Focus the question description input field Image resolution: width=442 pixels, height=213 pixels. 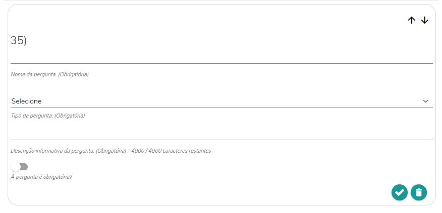(x=221, y=133)
